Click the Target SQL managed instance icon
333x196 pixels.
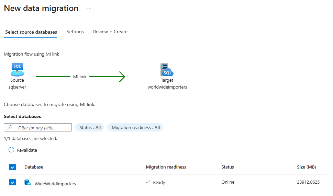click(x=167, y=70)
